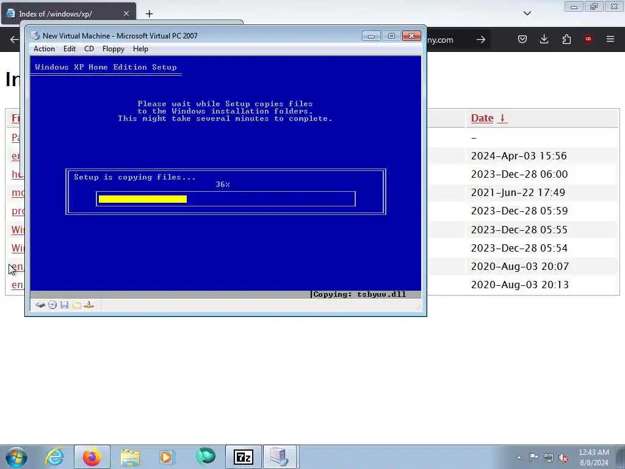Screen dimensions: 625x469
Task: Sort listing by the Date column header
Action: point(482,118)
